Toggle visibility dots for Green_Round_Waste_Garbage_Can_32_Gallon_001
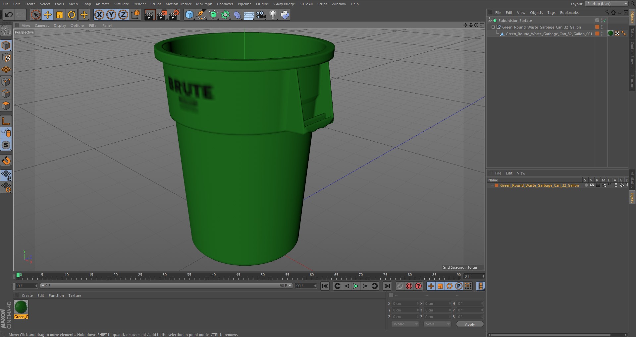The width and height of the screenshot is (636, 337). 602,34
